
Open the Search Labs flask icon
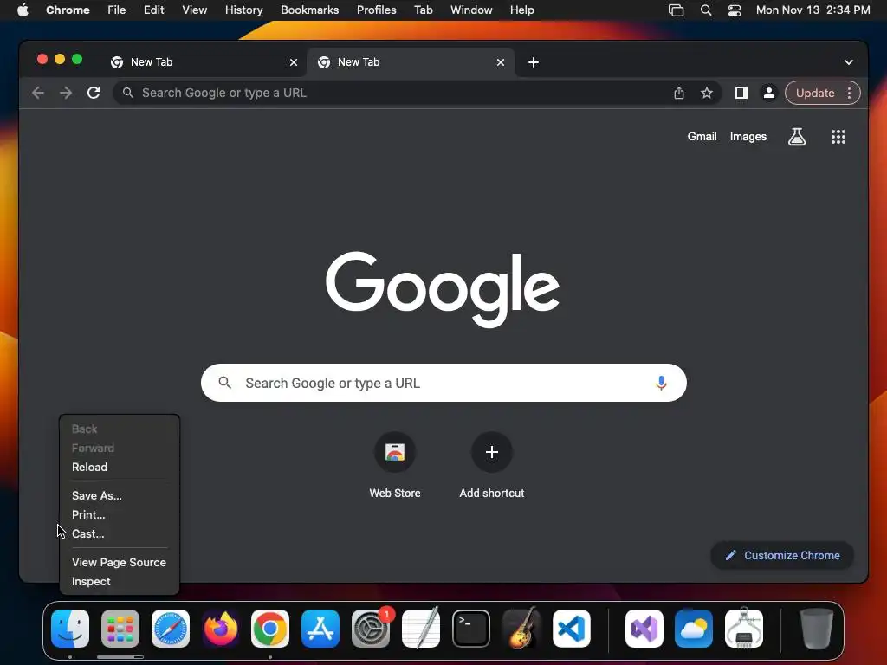coord(797,136)
